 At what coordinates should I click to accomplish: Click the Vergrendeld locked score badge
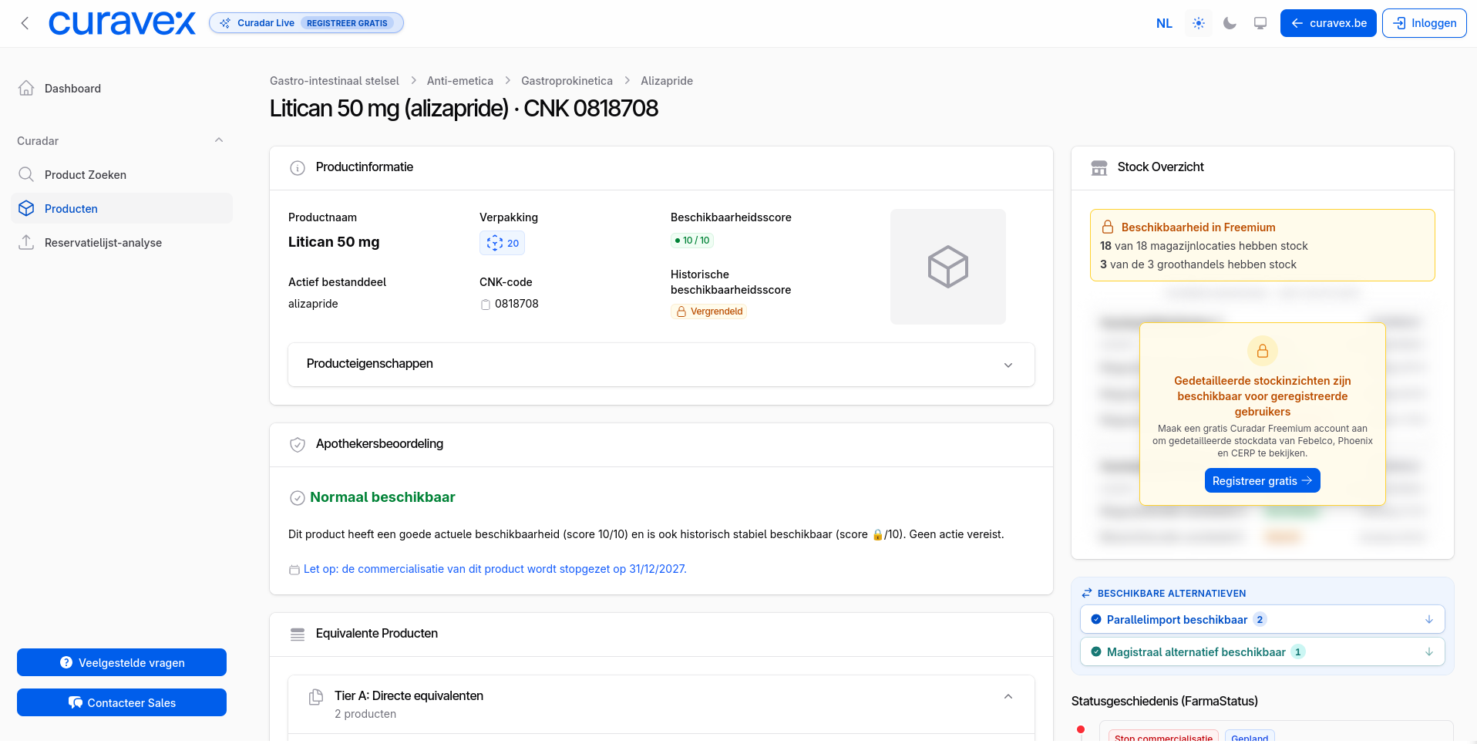pyautogui.click(x=709, y=311)
